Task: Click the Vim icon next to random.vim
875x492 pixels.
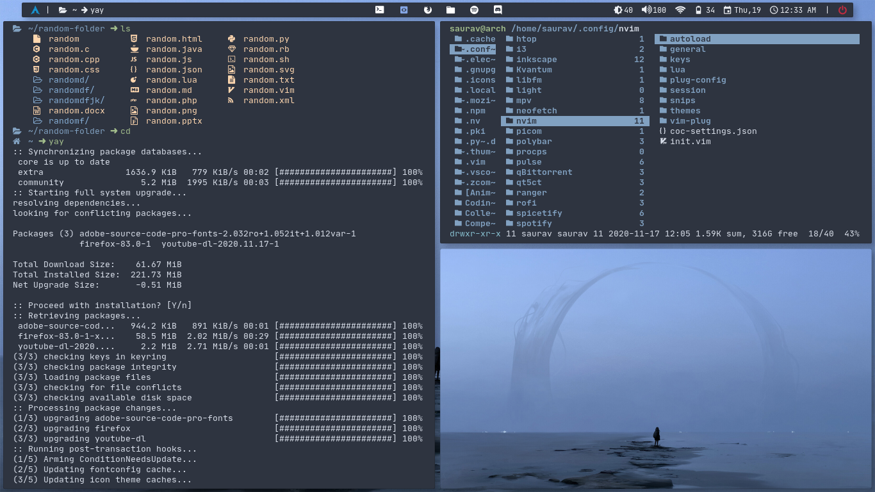Action: click(x=231, y=90)
